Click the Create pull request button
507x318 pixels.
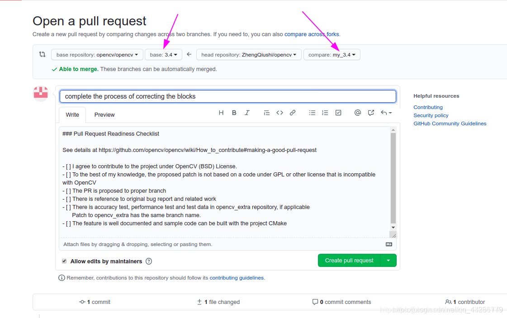[349, 261]
